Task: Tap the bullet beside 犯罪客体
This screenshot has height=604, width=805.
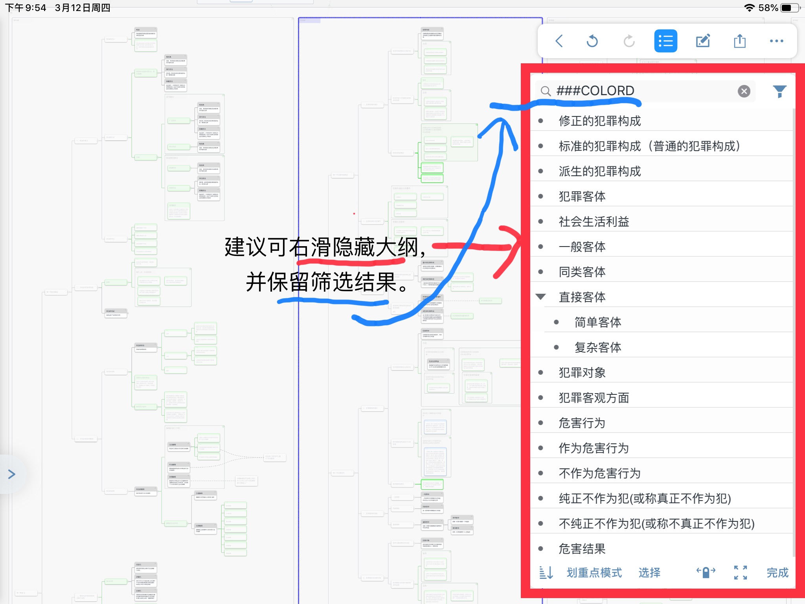Action: click(x=541, y=196)
